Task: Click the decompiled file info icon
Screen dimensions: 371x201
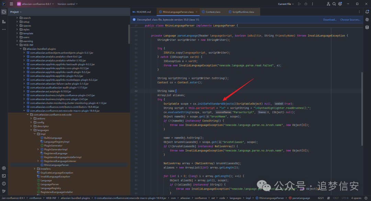Action: [134, 20]
